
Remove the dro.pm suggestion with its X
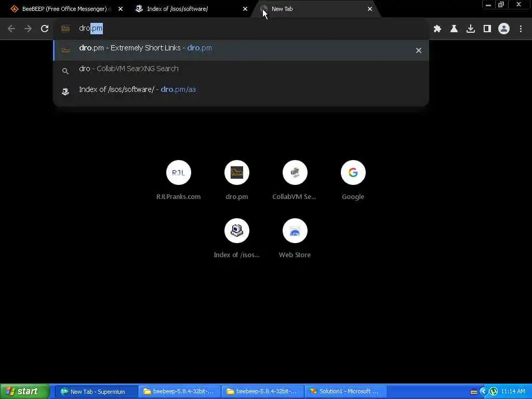419,50
